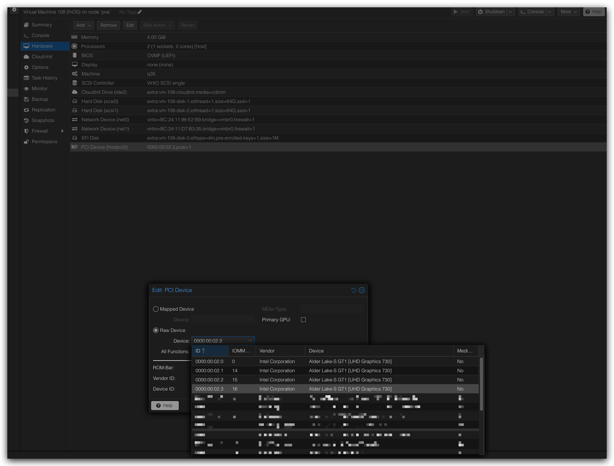Image resolution: width=614 pixels, height=466 pixels.
Task: Expand the Add hardware dropdown
Action: point(83,25)
